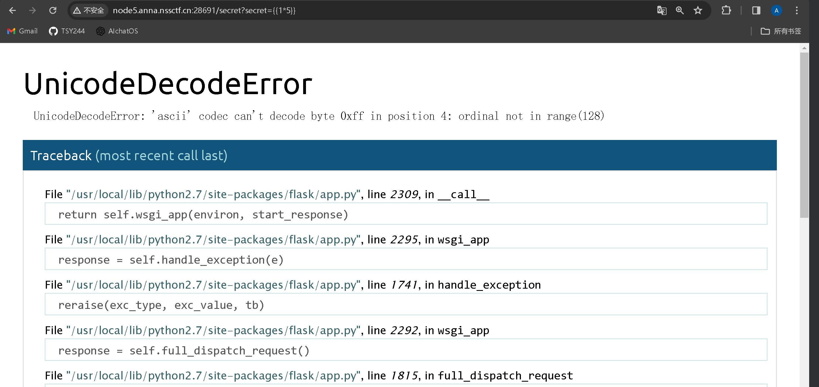
Task: Toggle the side panel icon
Action: click(756, 10)
